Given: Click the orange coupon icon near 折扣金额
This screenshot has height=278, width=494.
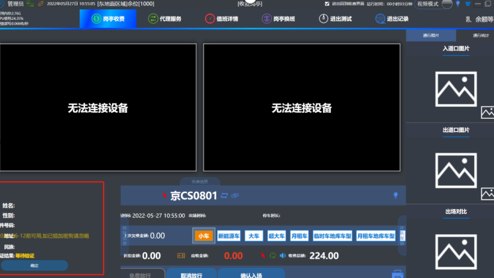Looking at the screenshot, I should pyautogui.click(x=181, y=255).
